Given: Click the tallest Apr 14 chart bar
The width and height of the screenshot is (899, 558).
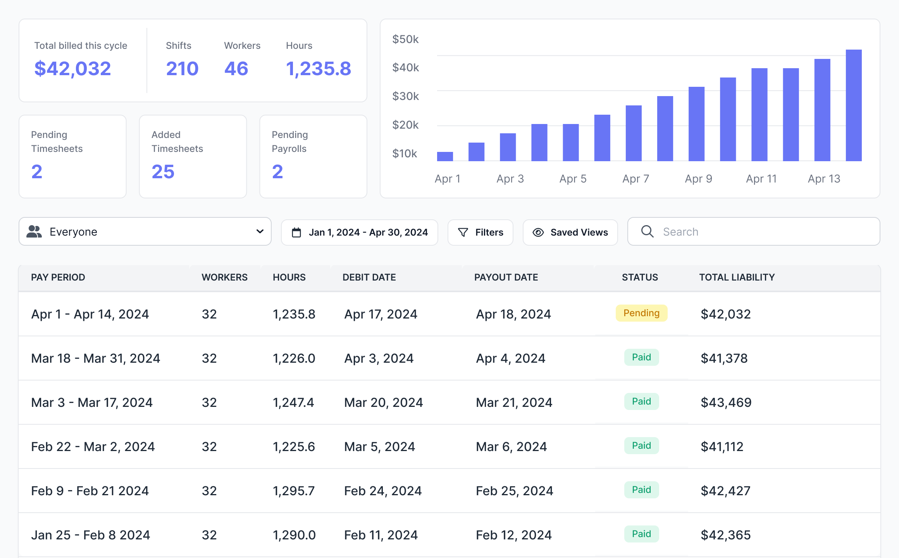Looking at the screenshot, I should pyautogui.click(x=854, y=105).
